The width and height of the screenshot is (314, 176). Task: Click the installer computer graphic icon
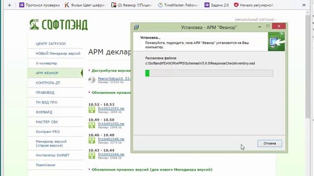tap(276, 42)
